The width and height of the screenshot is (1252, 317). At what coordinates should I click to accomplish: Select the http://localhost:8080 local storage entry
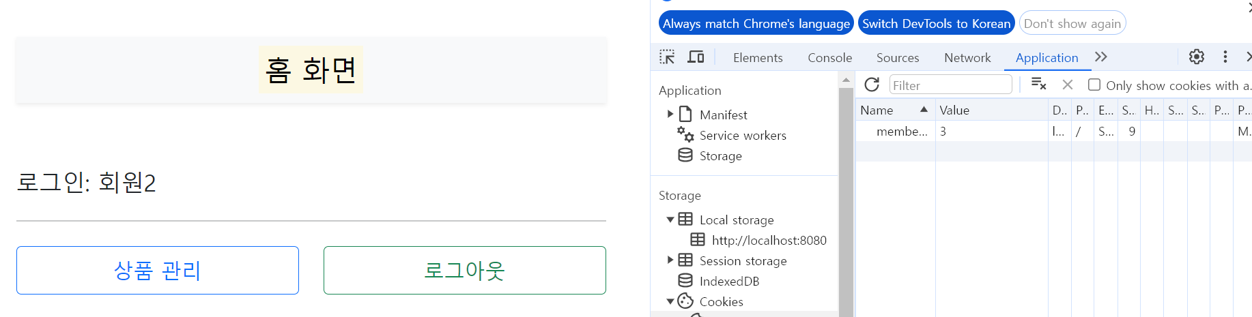click(x=769, y=240)
